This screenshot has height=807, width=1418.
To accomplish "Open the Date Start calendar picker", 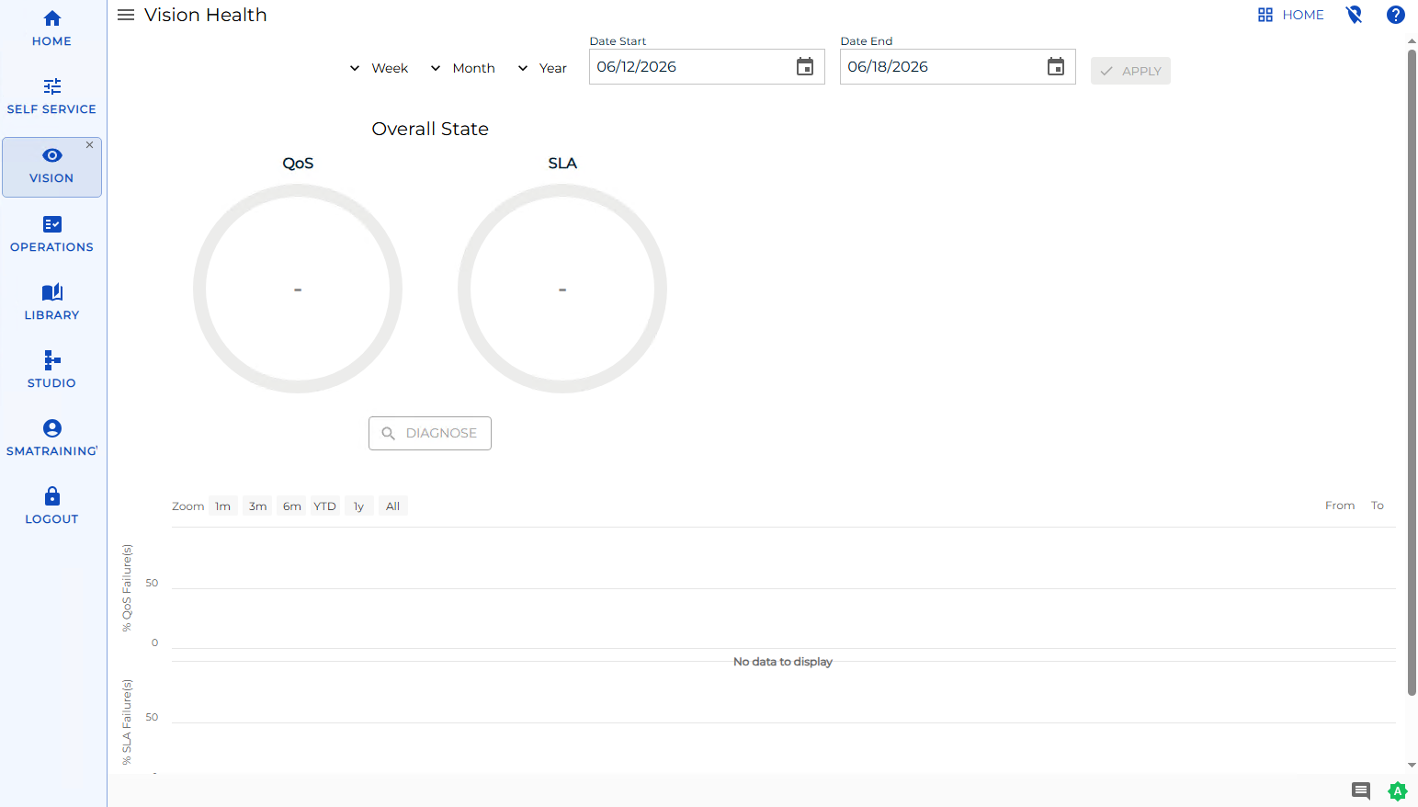I will pyautogui.click(x=805, y=67).
